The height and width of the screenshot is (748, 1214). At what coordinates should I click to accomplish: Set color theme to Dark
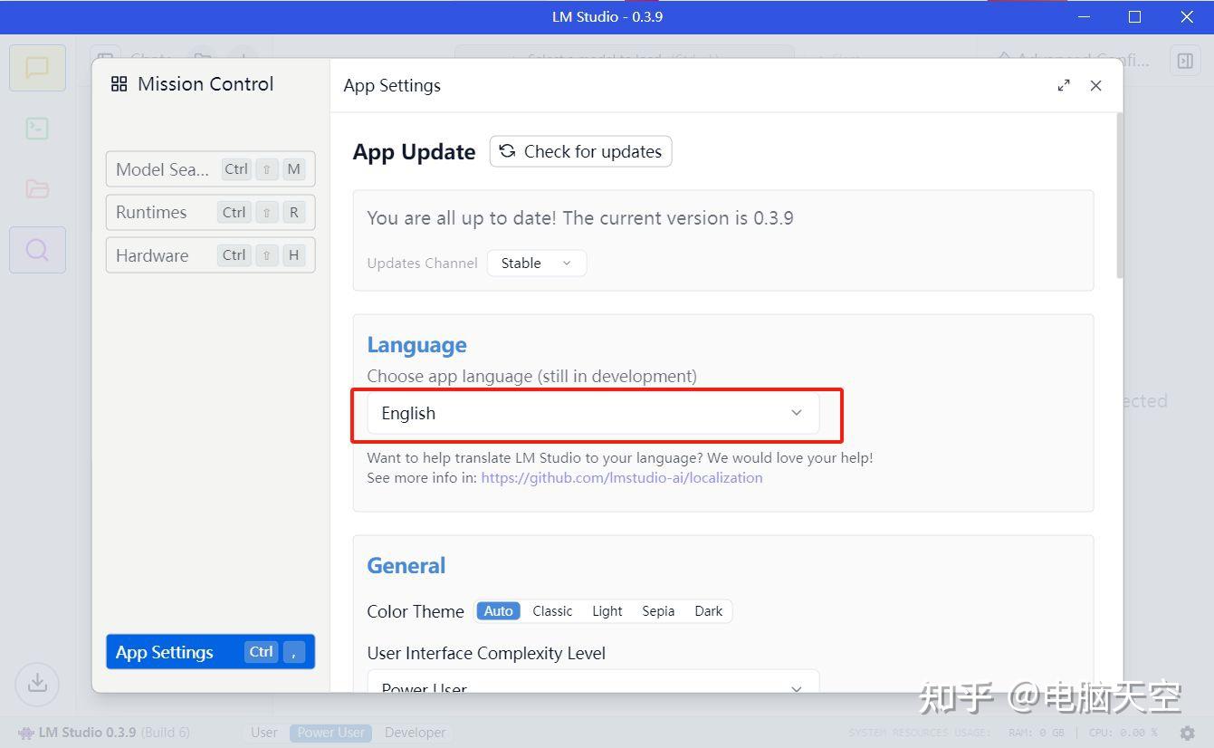[x=709, y=611]
